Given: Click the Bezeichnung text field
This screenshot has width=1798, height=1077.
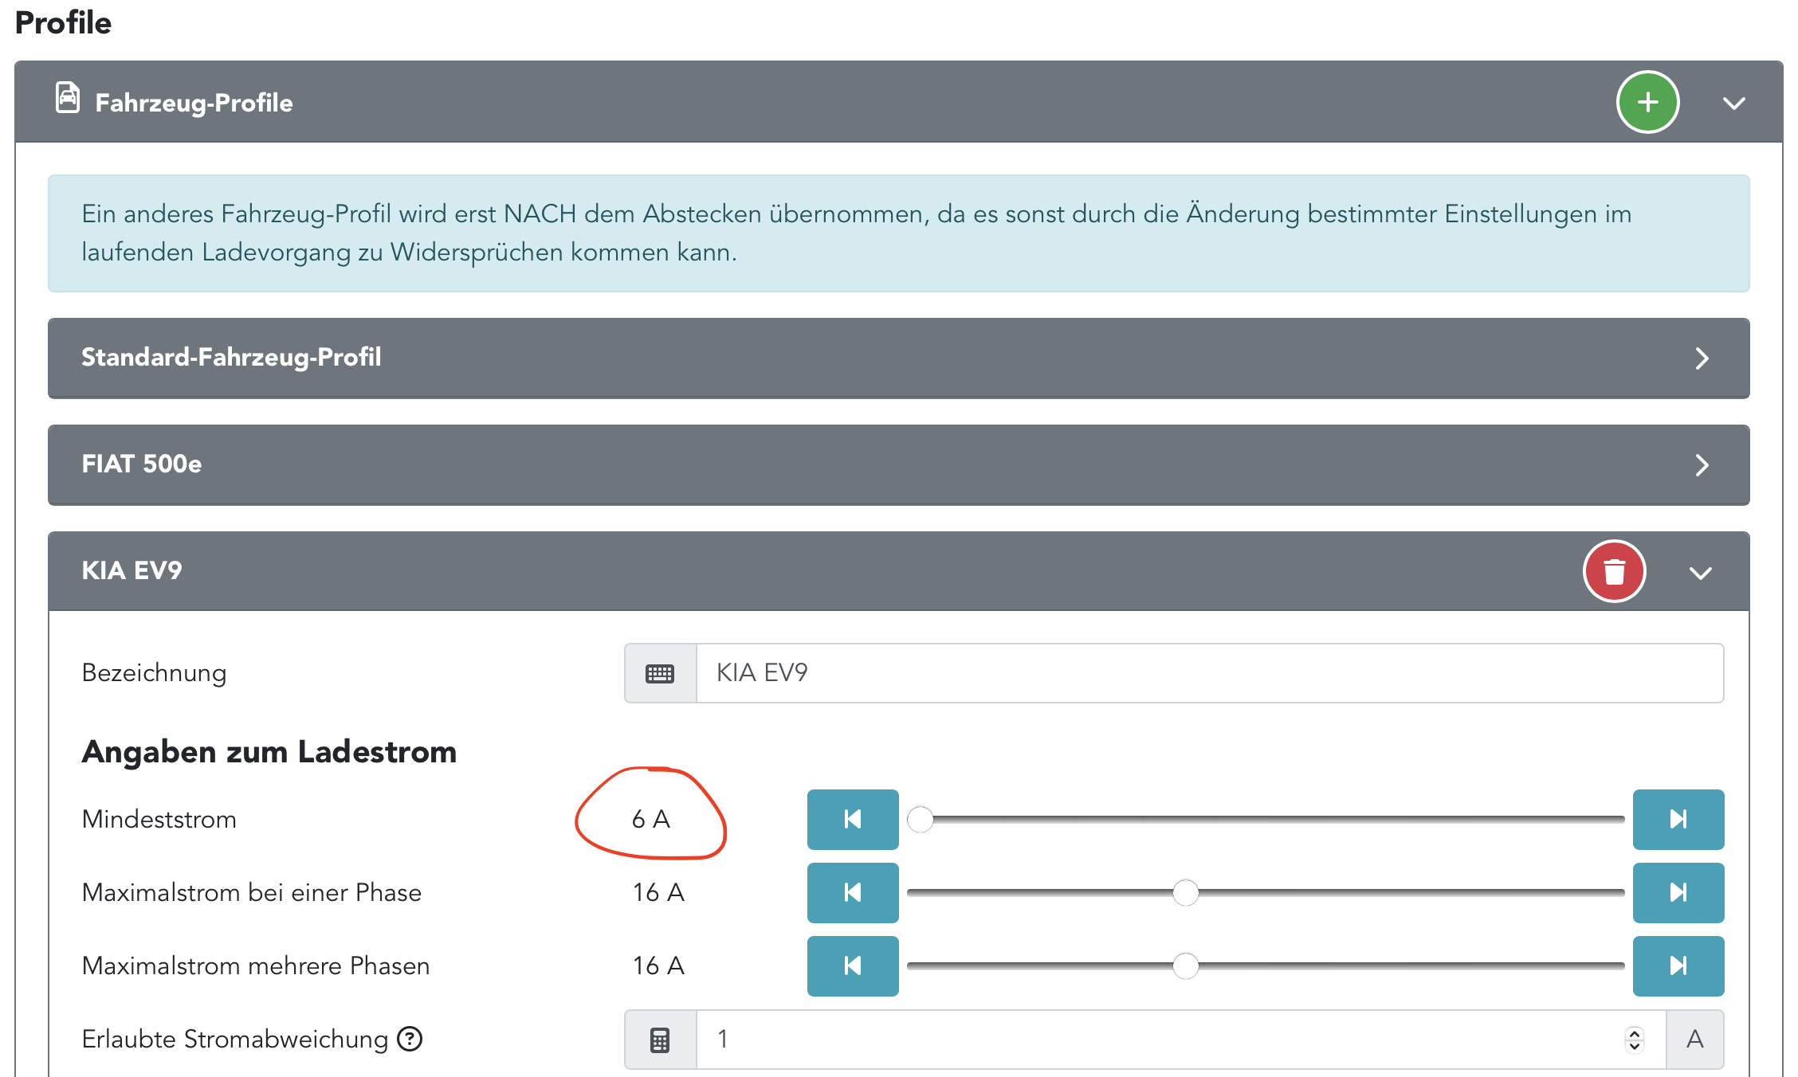Looking at the screenshot, I should pyautogui.click(x=1209, y=673).
